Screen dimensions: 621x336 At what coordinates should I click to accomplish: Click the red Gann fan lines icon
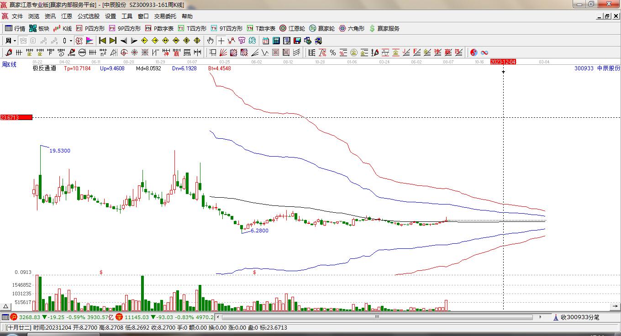coord(223,52)
